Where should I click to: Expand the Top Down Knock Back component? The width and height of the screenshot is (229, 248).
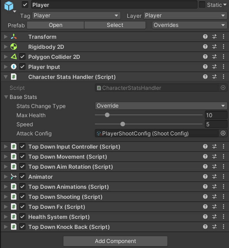point(6,227)
